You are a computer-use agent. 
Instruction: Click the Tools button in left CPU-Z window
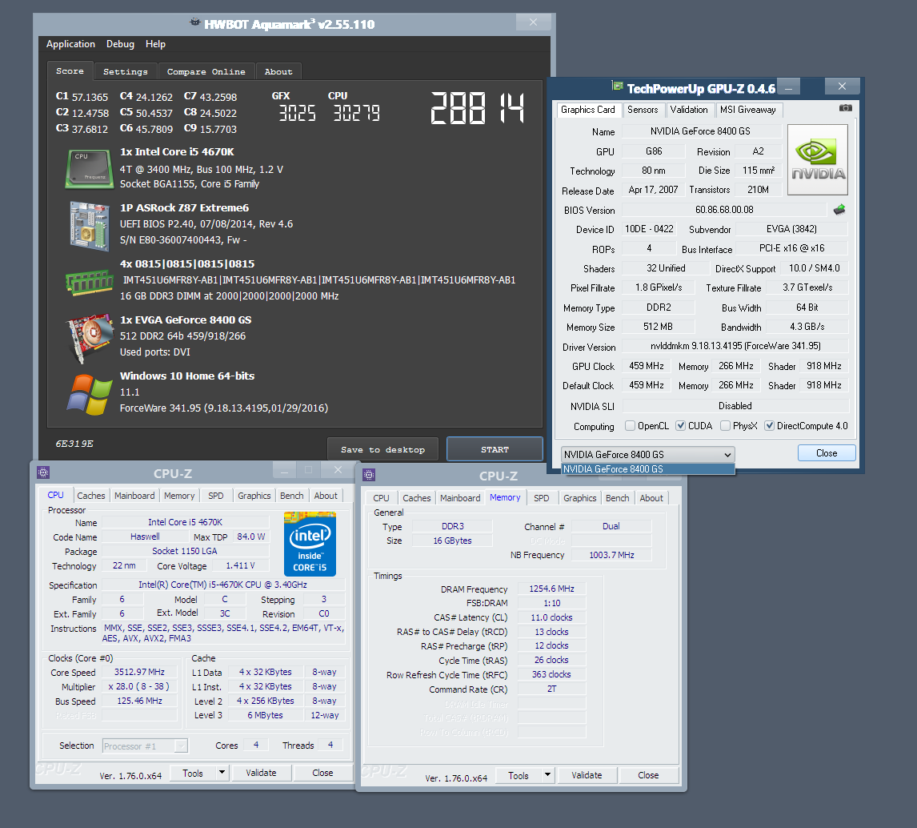192,773
